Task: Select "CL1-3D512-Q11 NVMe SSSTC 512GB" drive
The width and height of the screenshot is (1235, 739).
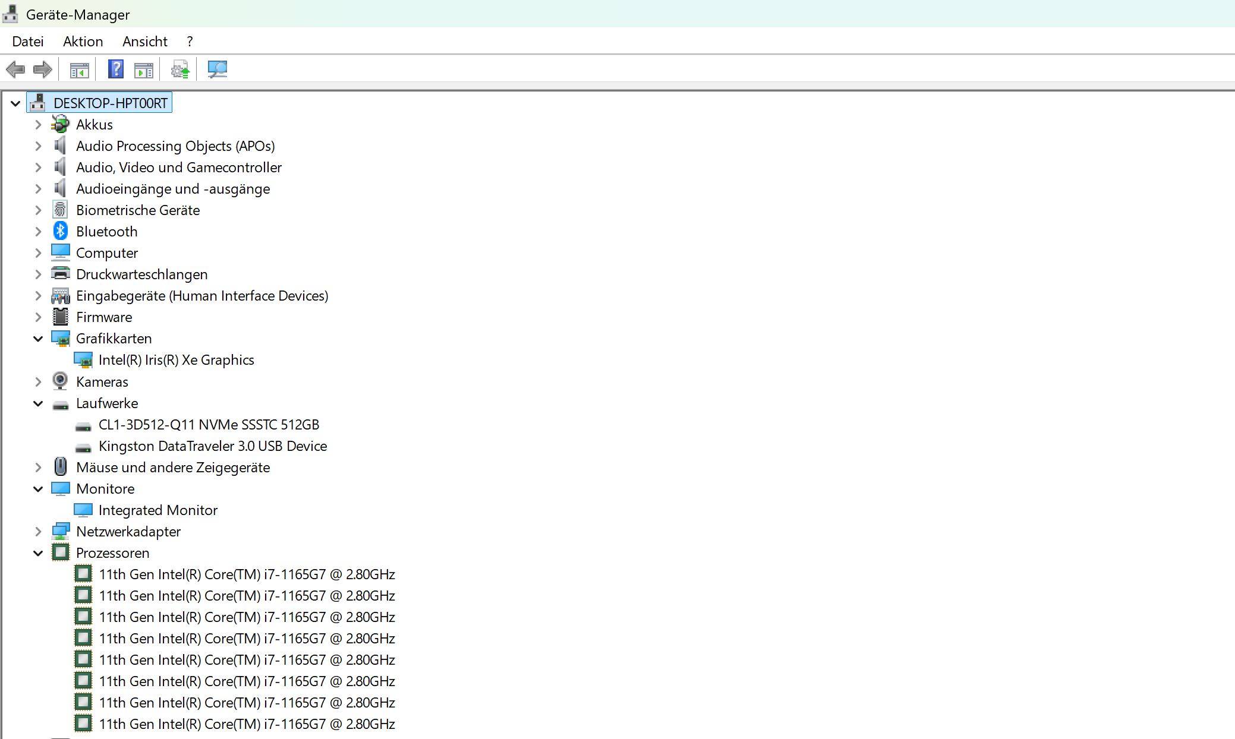Action: click(209, 425)
